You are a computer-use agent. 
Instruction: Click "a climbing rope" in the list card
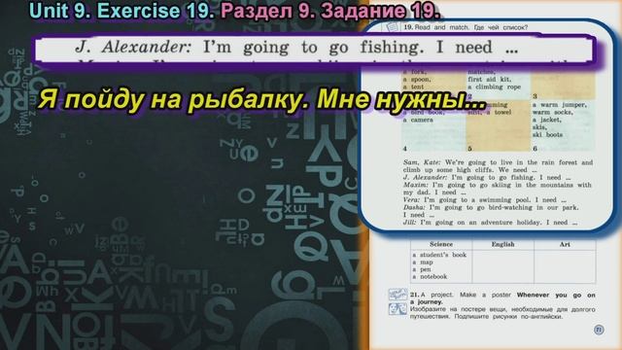[x=494, y=87]
